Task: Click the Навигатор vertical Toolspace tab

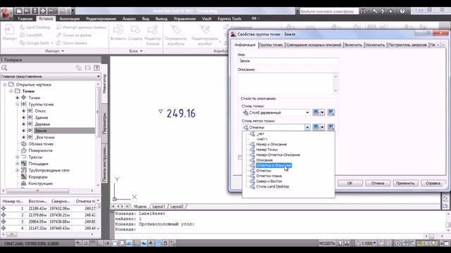Action: pyautogui.click(x=104, y=84)
